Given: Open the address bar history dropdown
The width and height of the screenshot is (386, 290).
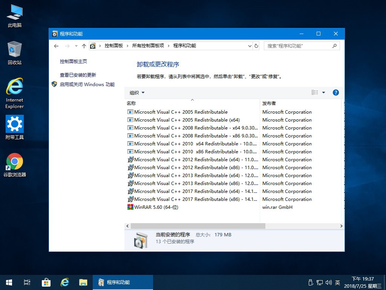Looking at the screenshot, I should pos(250,46).
